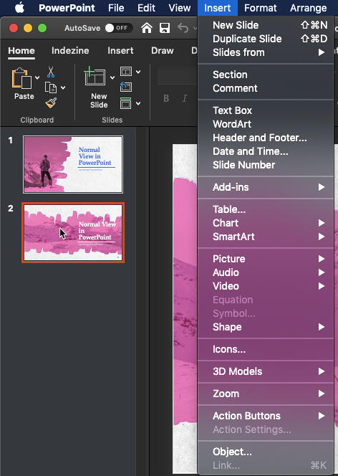
Task: Expand the Add-ins submenu
Action: [266, 187]
